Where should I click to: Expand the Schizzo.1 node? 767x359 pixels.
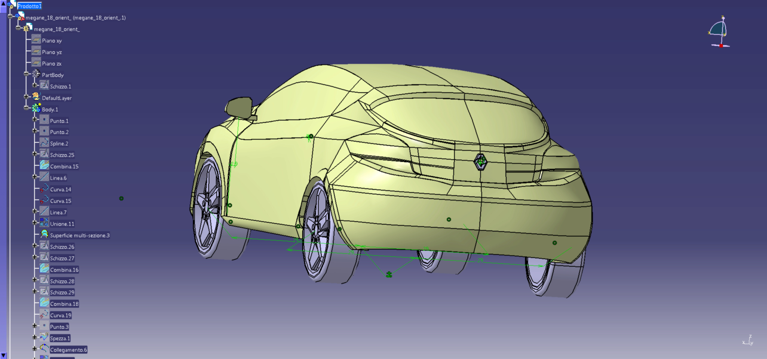click(35, 85)
